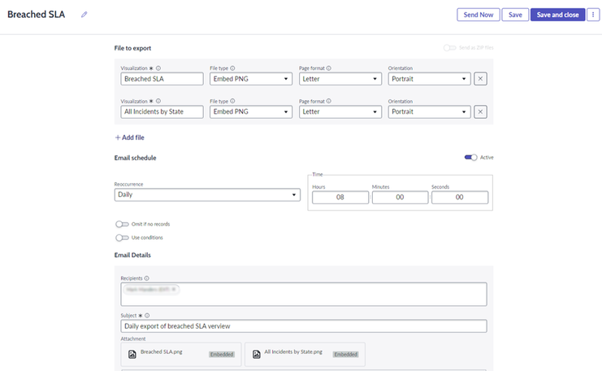Open File type dropdown for All Incidents by State
The image size is (602, 371).
[251, 112]
